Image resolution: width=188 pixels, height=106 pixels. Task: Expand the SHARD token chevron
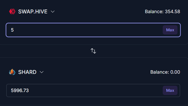(42, 72)
